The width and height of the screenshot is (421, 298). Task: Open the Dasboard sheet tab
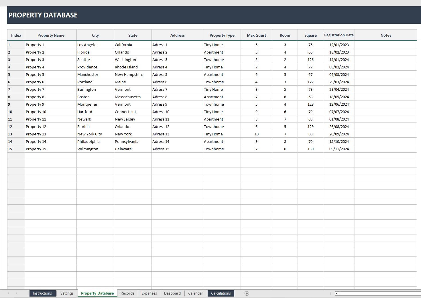[172, 293]
